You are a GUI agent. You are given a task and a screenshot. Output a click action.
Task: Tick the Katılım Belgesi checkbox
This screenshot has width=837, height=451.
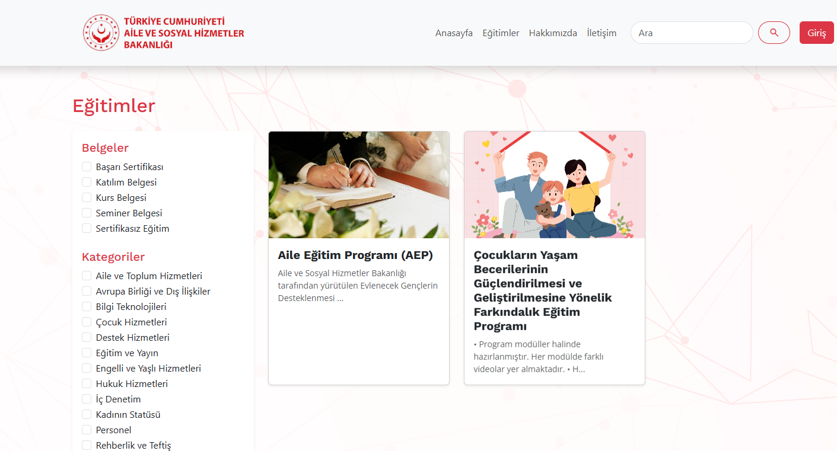87,183
